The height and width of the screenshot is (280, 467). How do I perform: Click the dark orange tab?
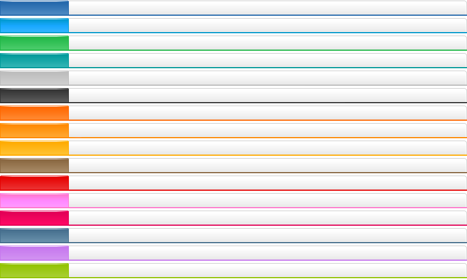[x=34, y=113]
